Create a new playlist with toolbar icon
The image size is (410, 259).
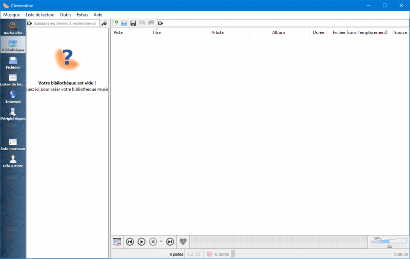[x=116, y=23]
